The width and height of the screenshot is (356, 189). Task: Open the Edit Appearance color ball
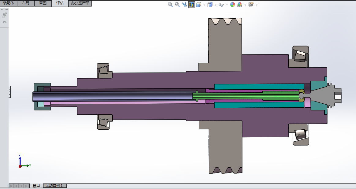(233, 5)
